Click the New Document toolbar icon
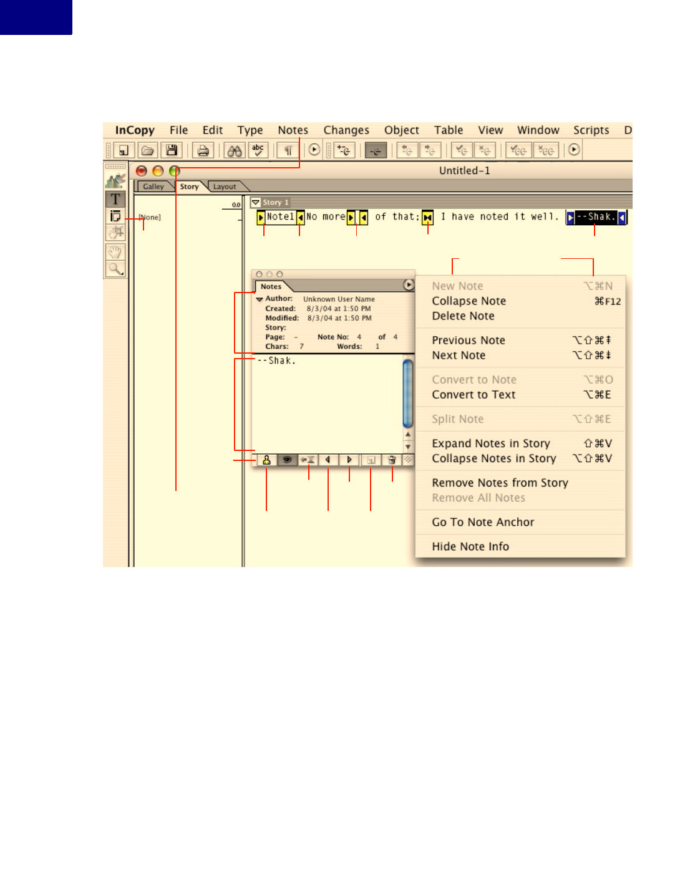The height and width of the screenshot is (882, 695). pos(124,150)
